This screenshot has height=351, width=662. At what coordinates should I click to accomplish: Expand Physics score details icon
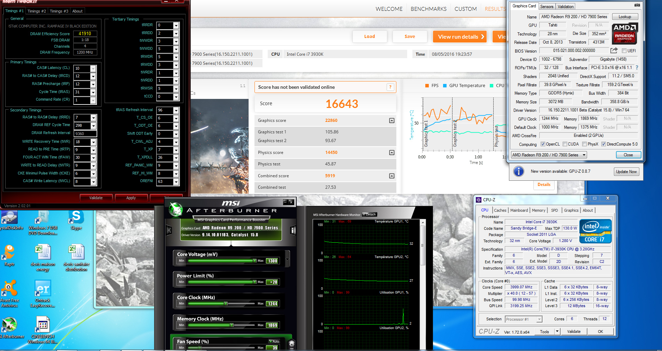392,153
